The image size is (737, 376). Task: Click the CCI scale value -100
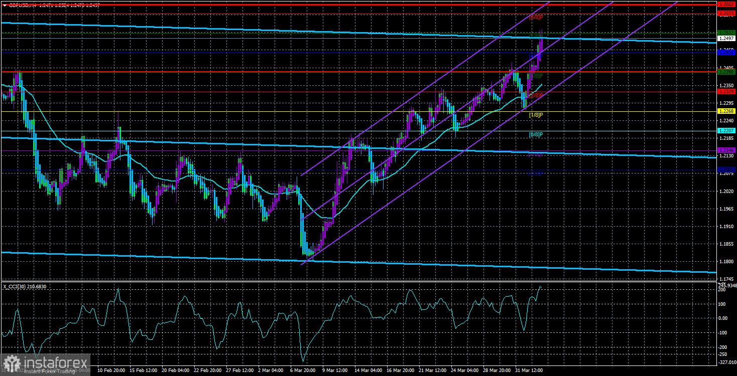point(723,332)
